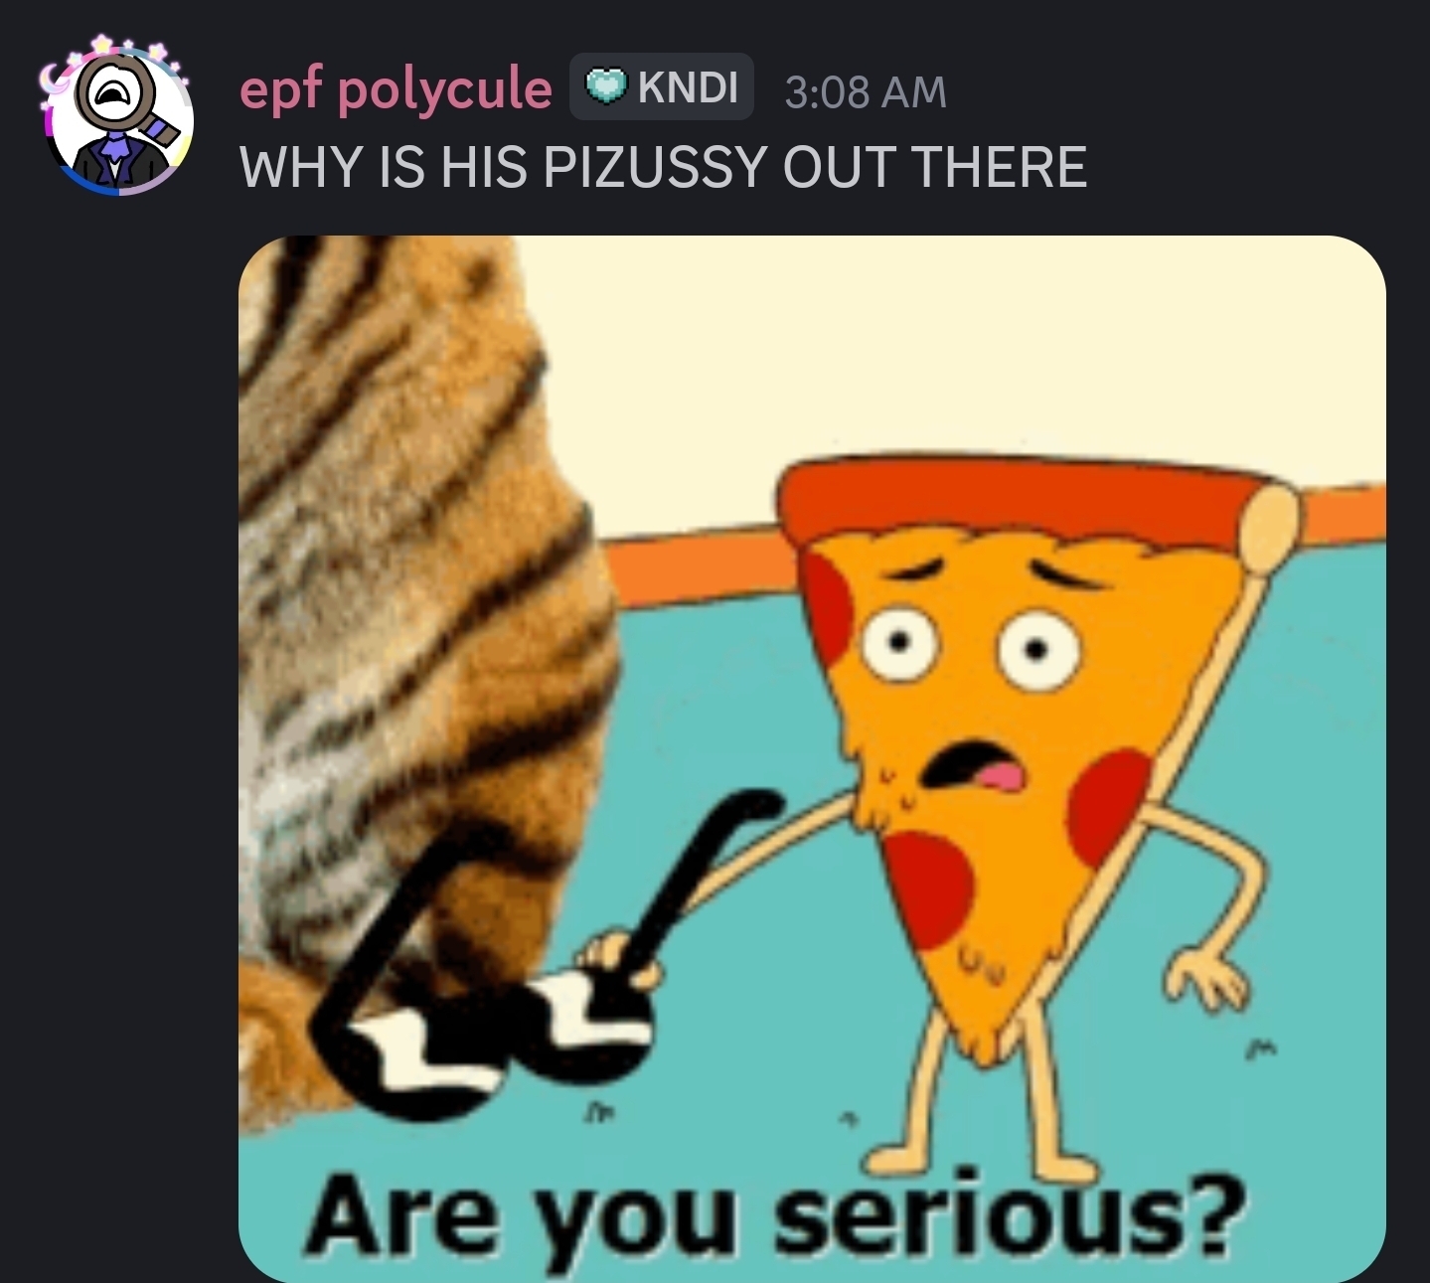Click the pizza character's left eye
1430x1283 pixels.
point(900,642)
